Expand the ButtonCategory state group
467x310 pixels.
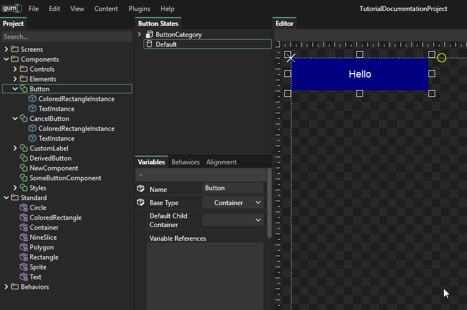click(140, 35)
